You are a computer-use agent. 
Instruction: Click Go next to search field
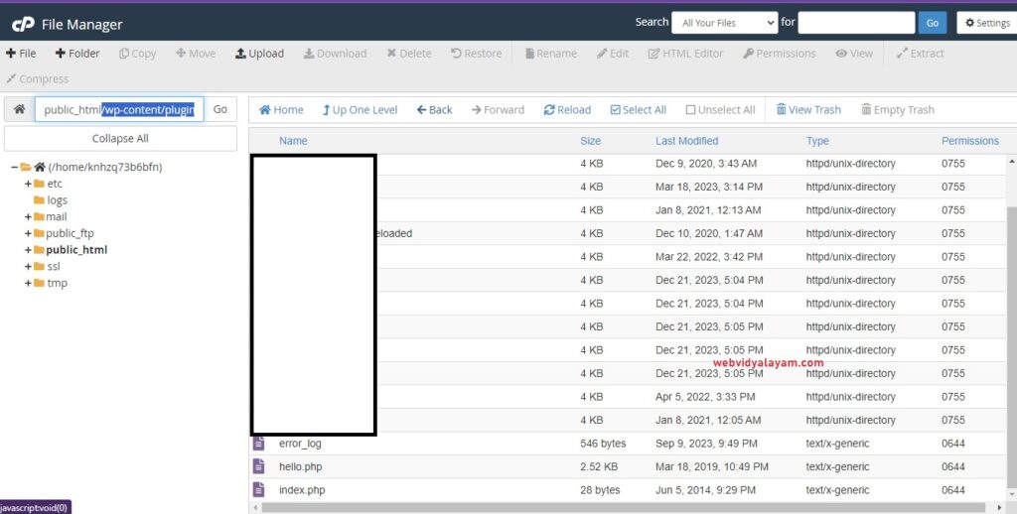pyautogui.click(x=932, y=22)
